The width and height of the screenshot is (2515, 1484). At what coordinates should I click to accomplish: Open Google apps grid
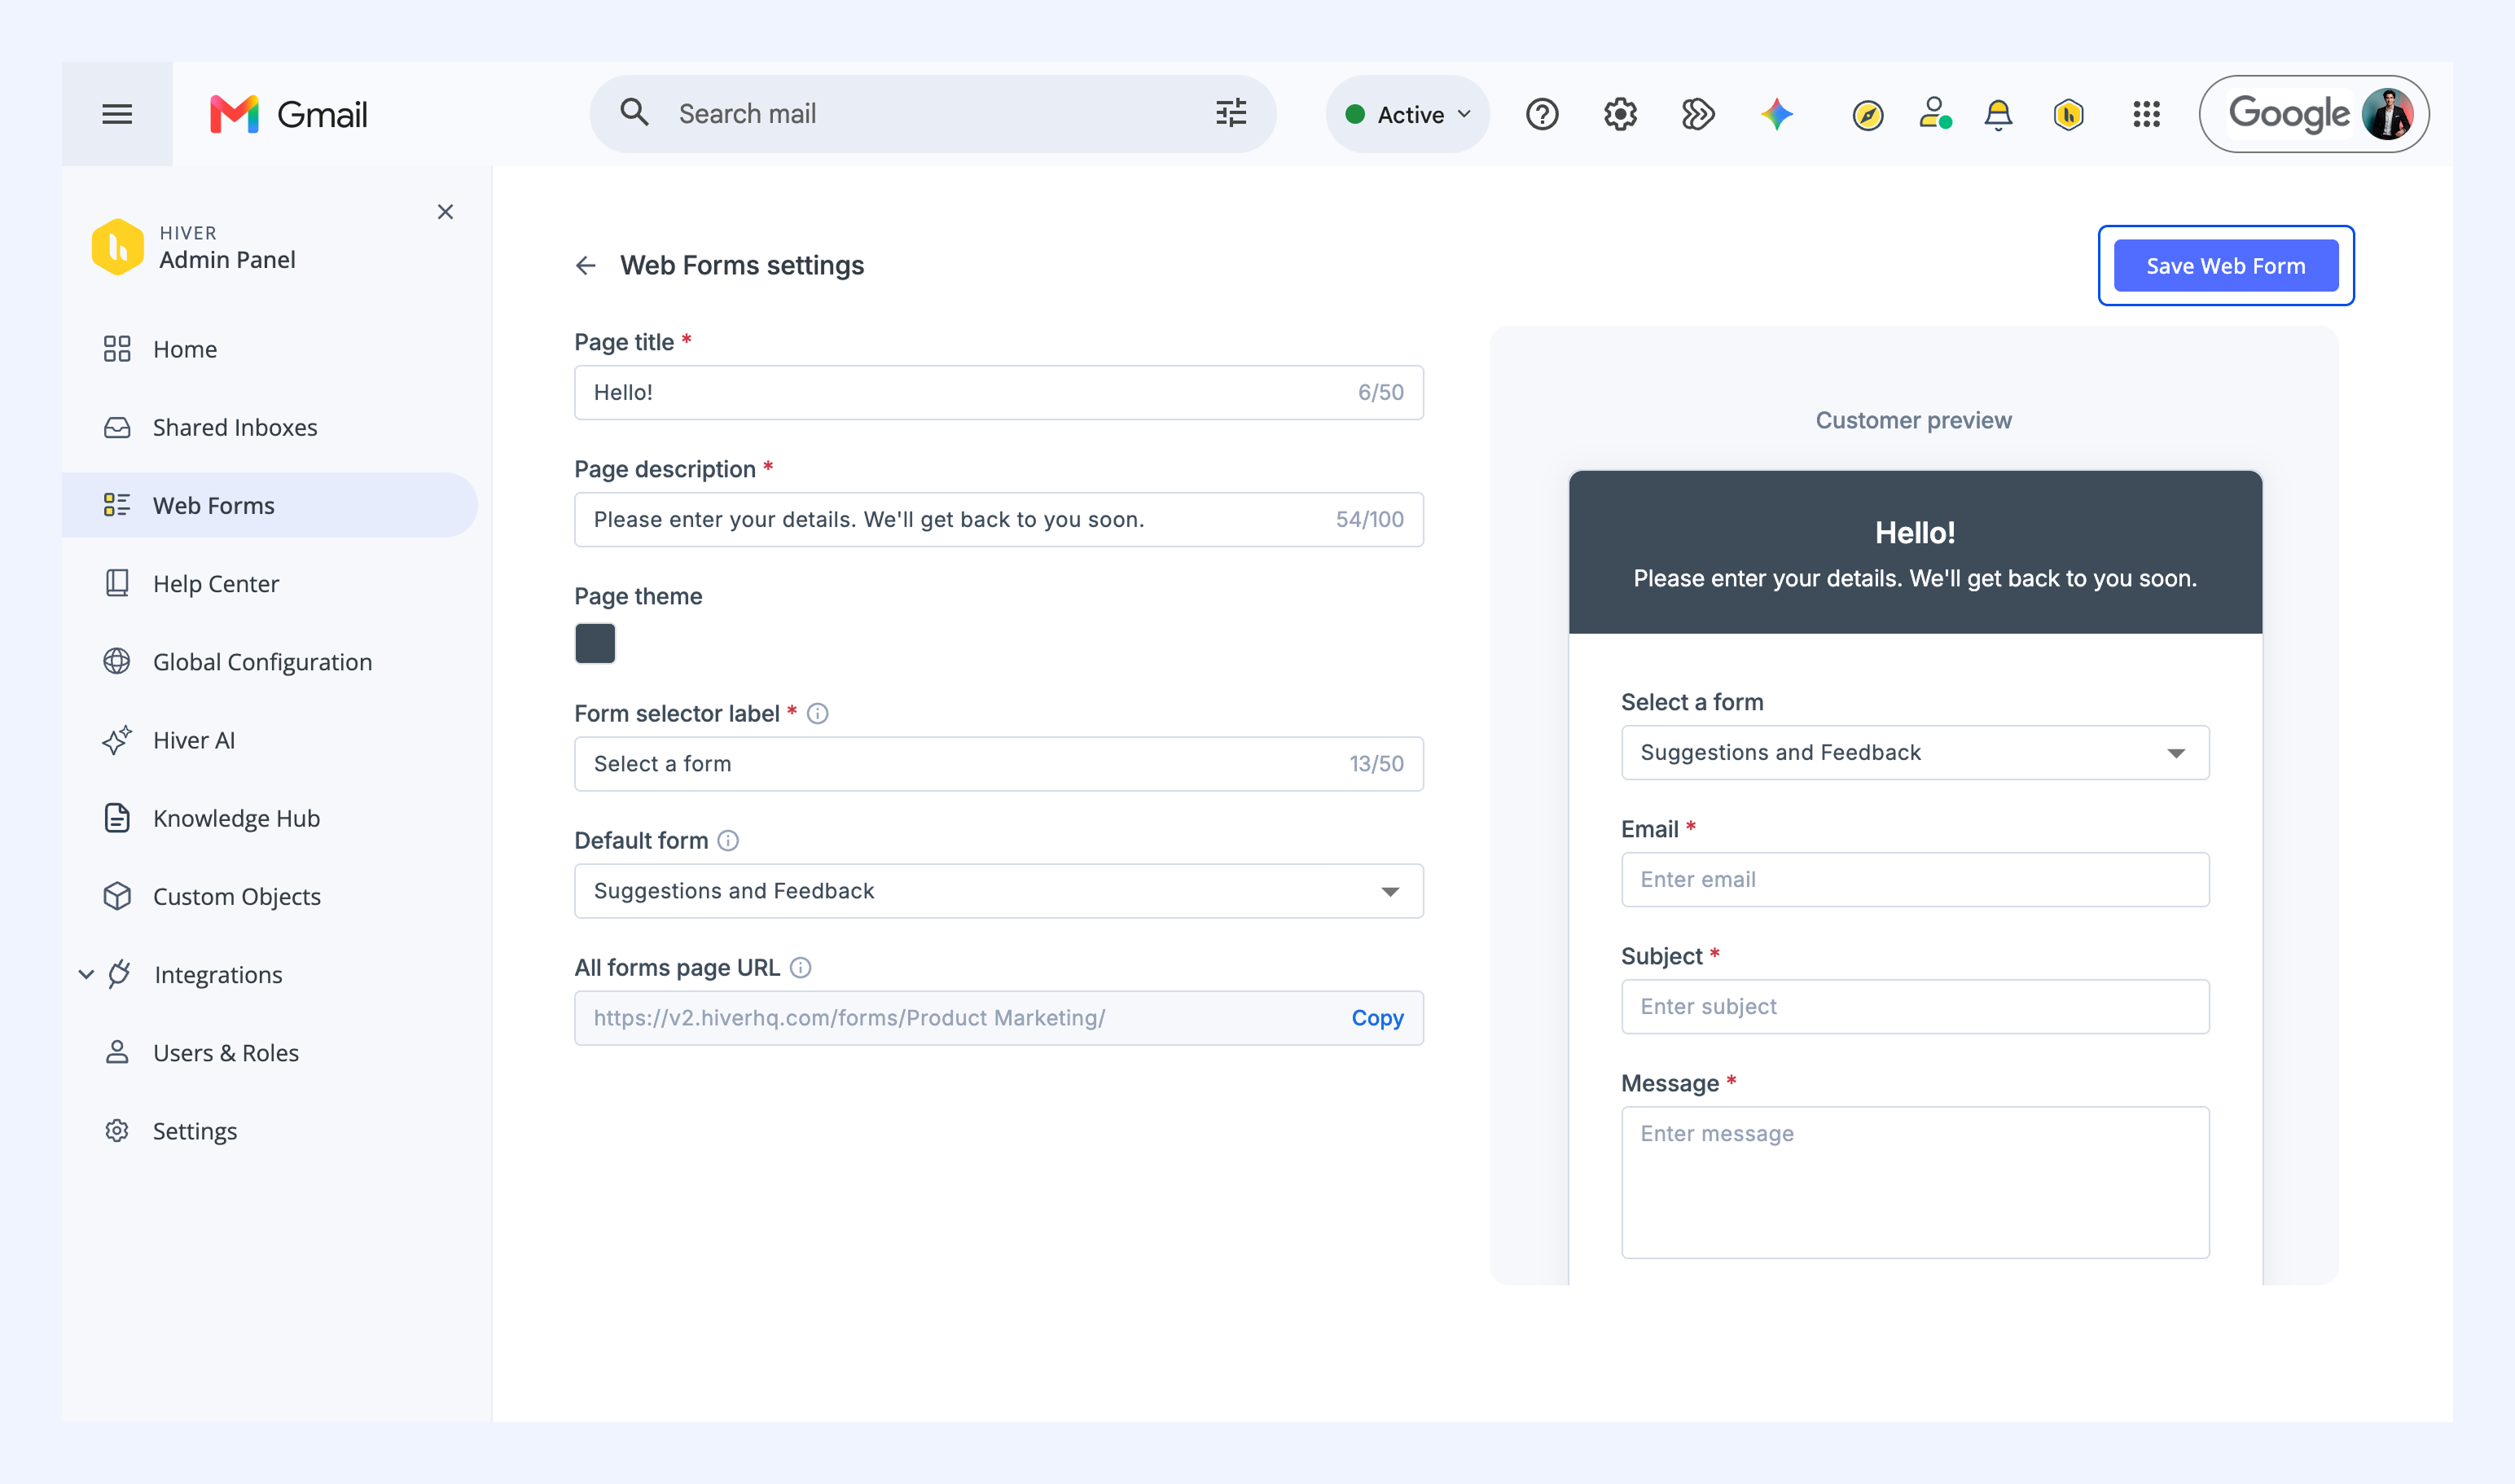click(2146, 114)
